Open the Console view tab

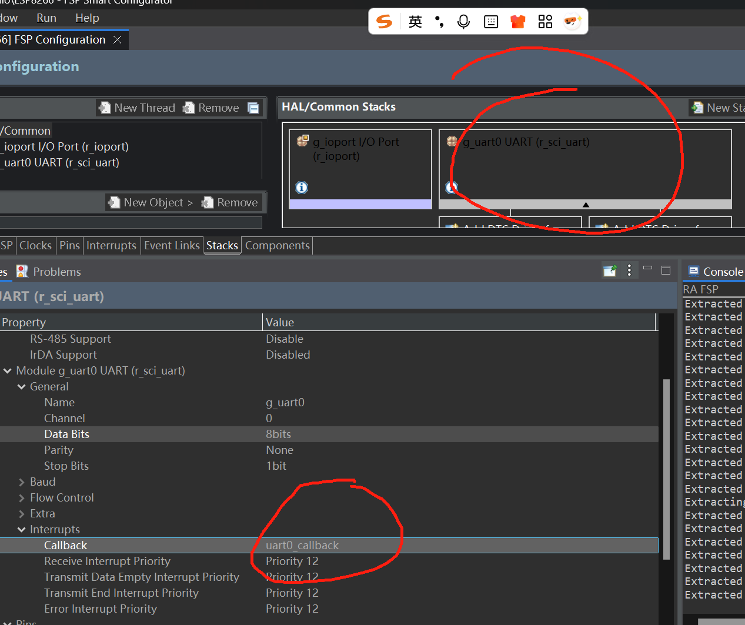click(x=716, y=271)
